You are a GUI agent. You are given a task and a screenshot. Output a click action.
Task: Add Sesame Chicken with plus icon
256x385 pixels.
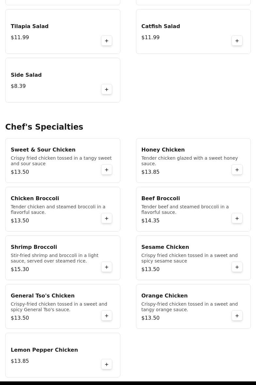(x=237, y=267)
